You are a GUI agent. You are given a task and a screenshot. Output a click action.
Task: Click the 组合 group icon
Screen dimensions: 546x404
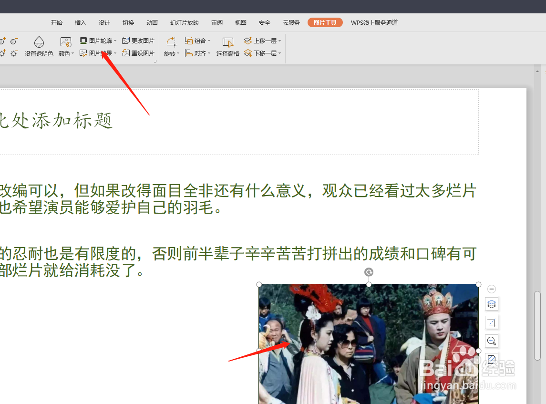pos(189,41)
